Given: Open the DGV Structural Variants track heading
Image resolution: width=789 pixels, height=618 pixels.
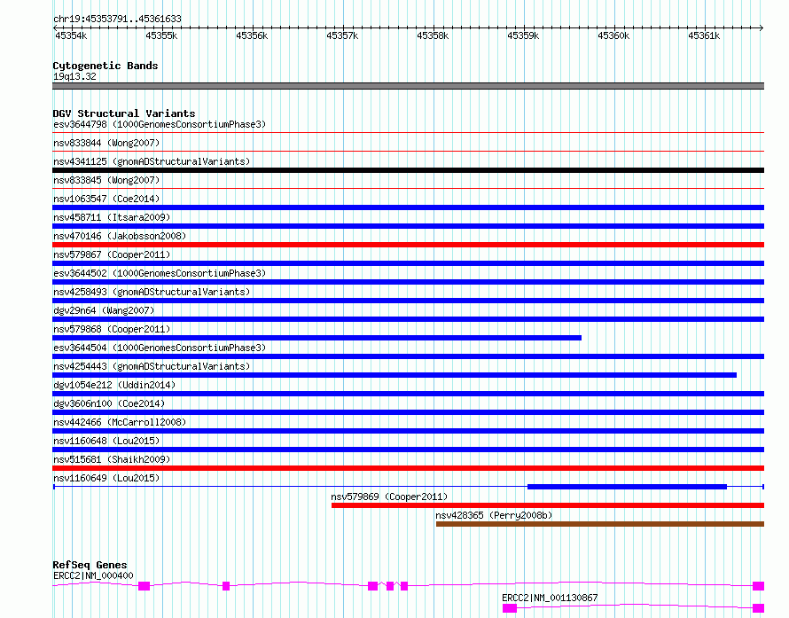Looking at the screenshot, I should pyautogui.click(x=124, y=113).
